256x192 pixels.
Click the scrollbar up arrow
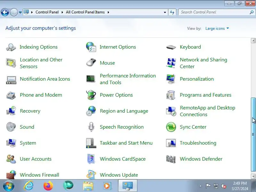253,41
